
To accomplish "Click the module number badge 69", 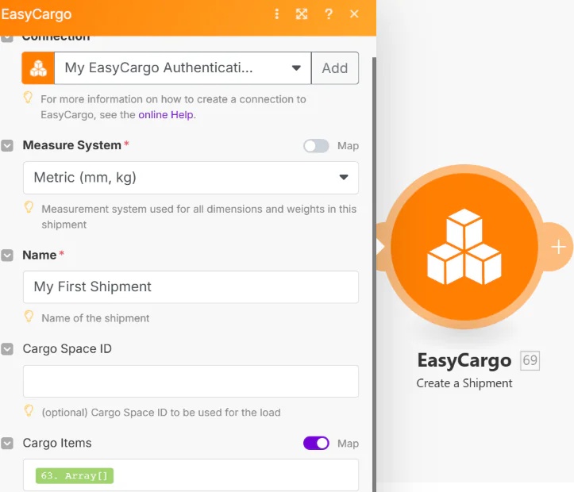I will pos(530,360).
